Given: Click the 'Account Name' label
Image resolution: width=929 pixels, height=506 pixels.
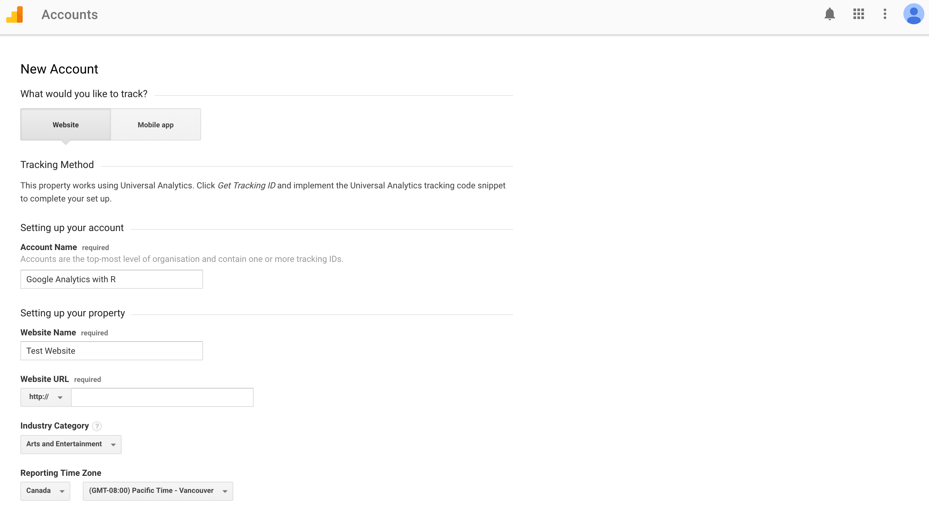Looking at the screenshot, I should (48, 247).
